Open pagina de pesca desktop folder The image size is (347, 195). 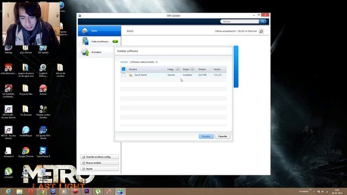tap(25, 70)
